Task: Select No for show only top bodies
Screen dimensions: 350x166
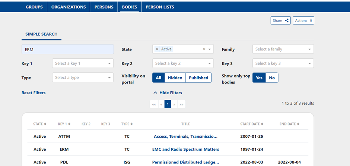Action: pos(272,78)
